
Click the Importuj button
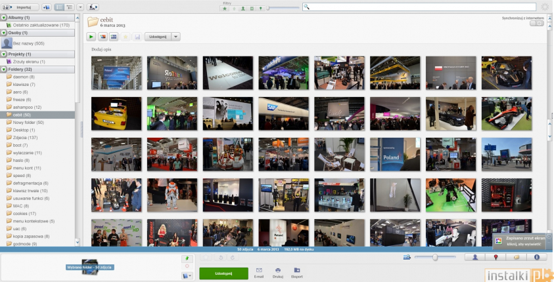coord(22,7)
